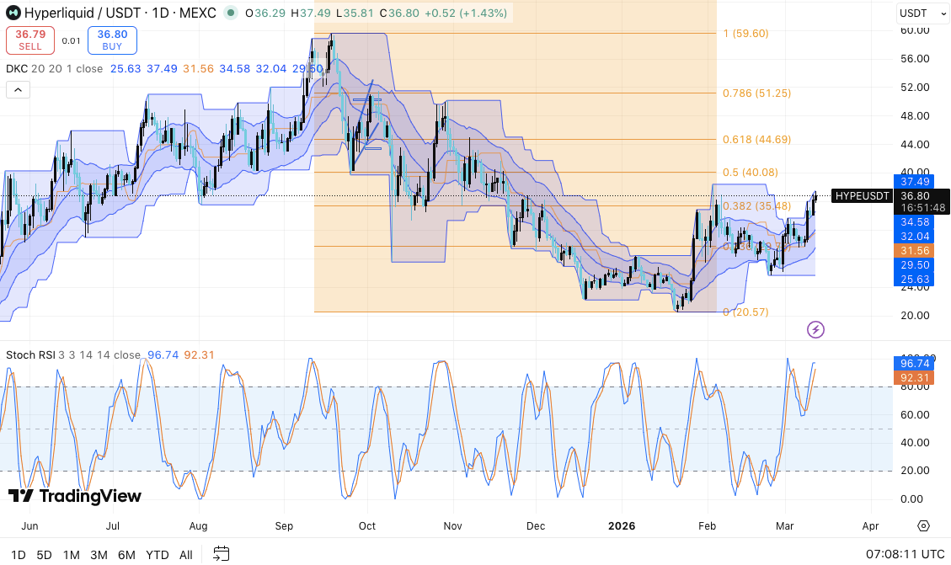Select the 1D timeframe tab
The height and width of the screenshot is (565, 951).
17,555
